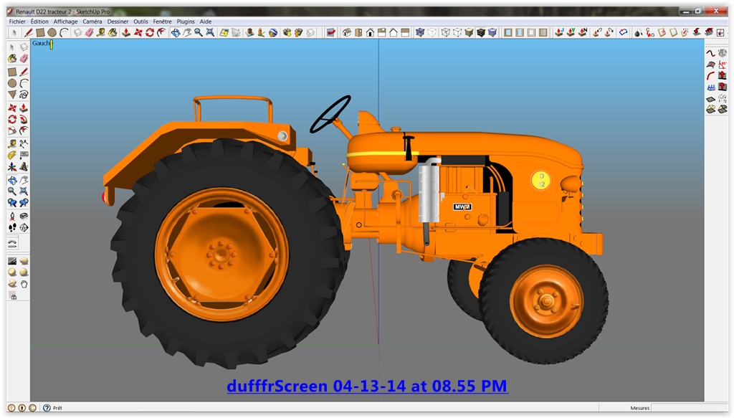Screen dimensions: 734x418
Task: Select the Axes tool in left toolbar
Action: coord(12,167)
